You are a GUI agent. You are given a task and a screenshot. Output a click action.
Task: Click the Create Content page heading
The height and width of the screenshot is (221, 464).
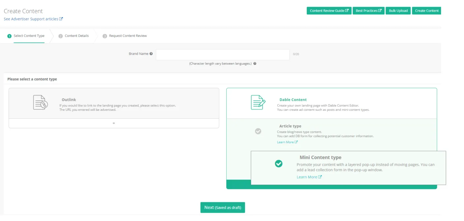(x=23, y=11)
